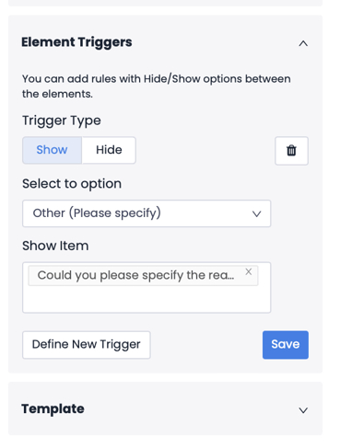The image size is (340, 448).
Task: Set Trigger Type to Hide
Action: (x=109, y=150)
